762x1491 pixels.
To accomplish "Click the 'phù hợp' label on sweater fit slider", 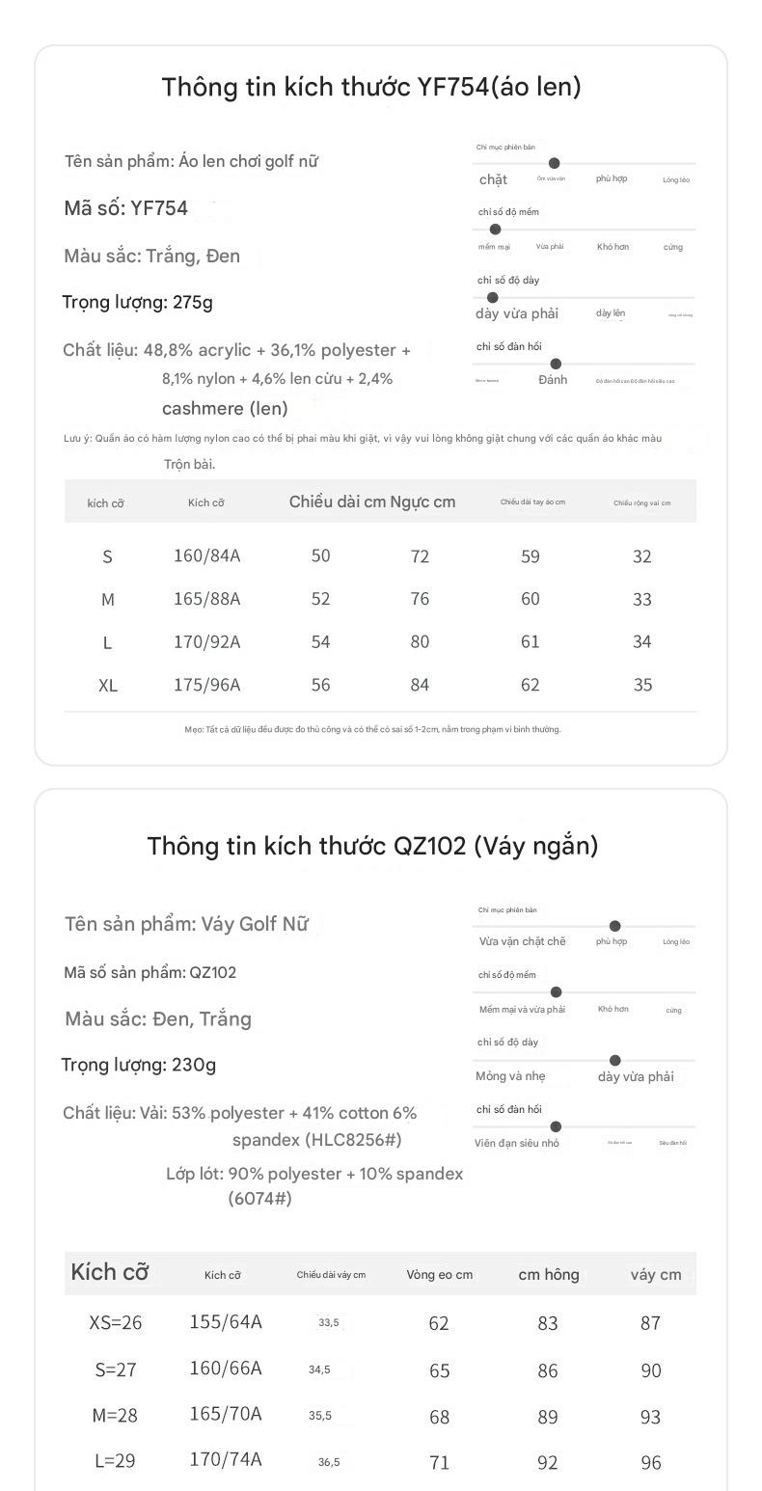I will point(612,178).
